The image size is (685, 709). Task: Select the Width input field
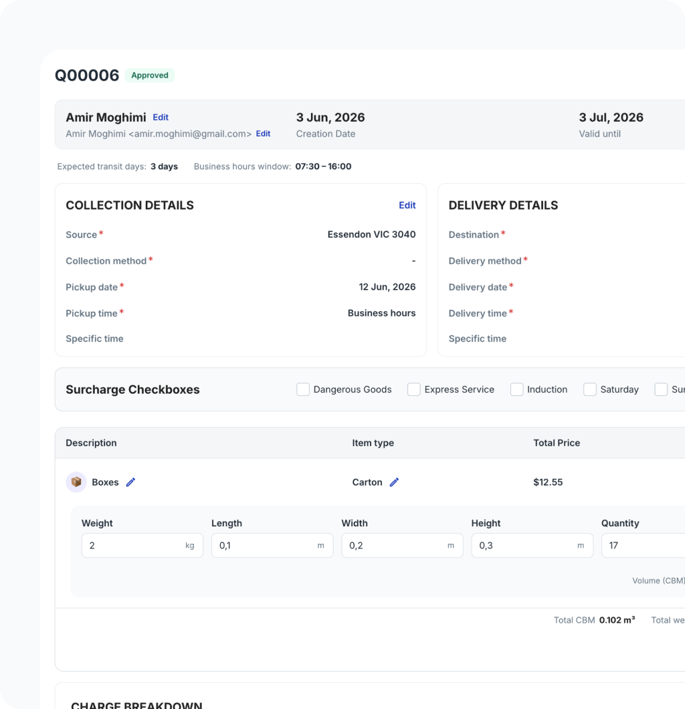(402, 545)
